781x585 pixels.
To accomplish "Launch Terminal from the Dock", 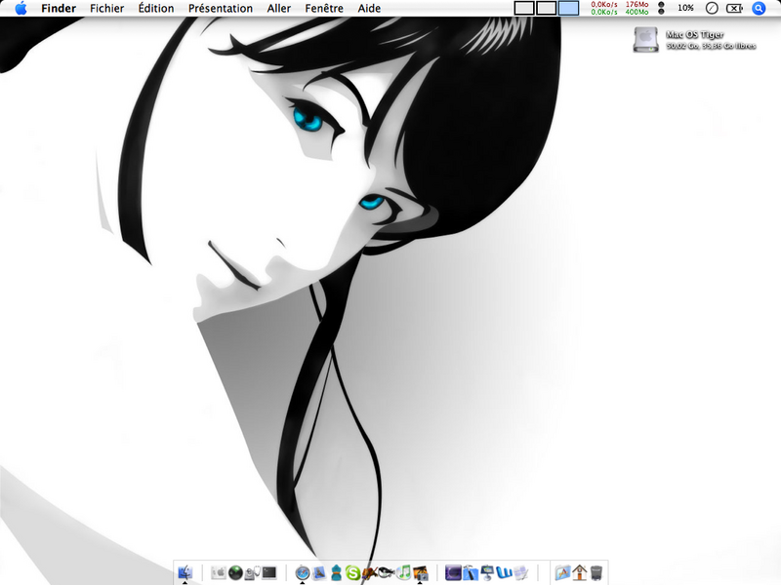I will [269, 572].
